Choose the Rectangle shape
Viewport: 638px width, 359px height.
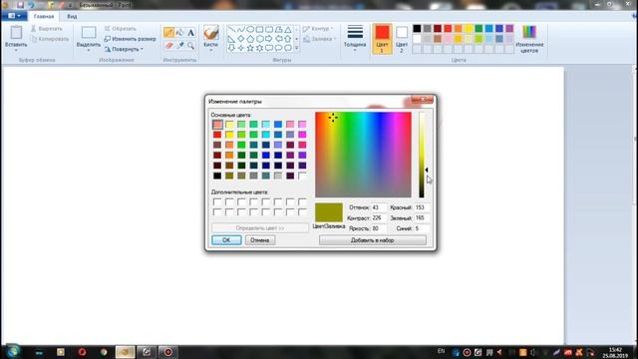coord(259,29)
